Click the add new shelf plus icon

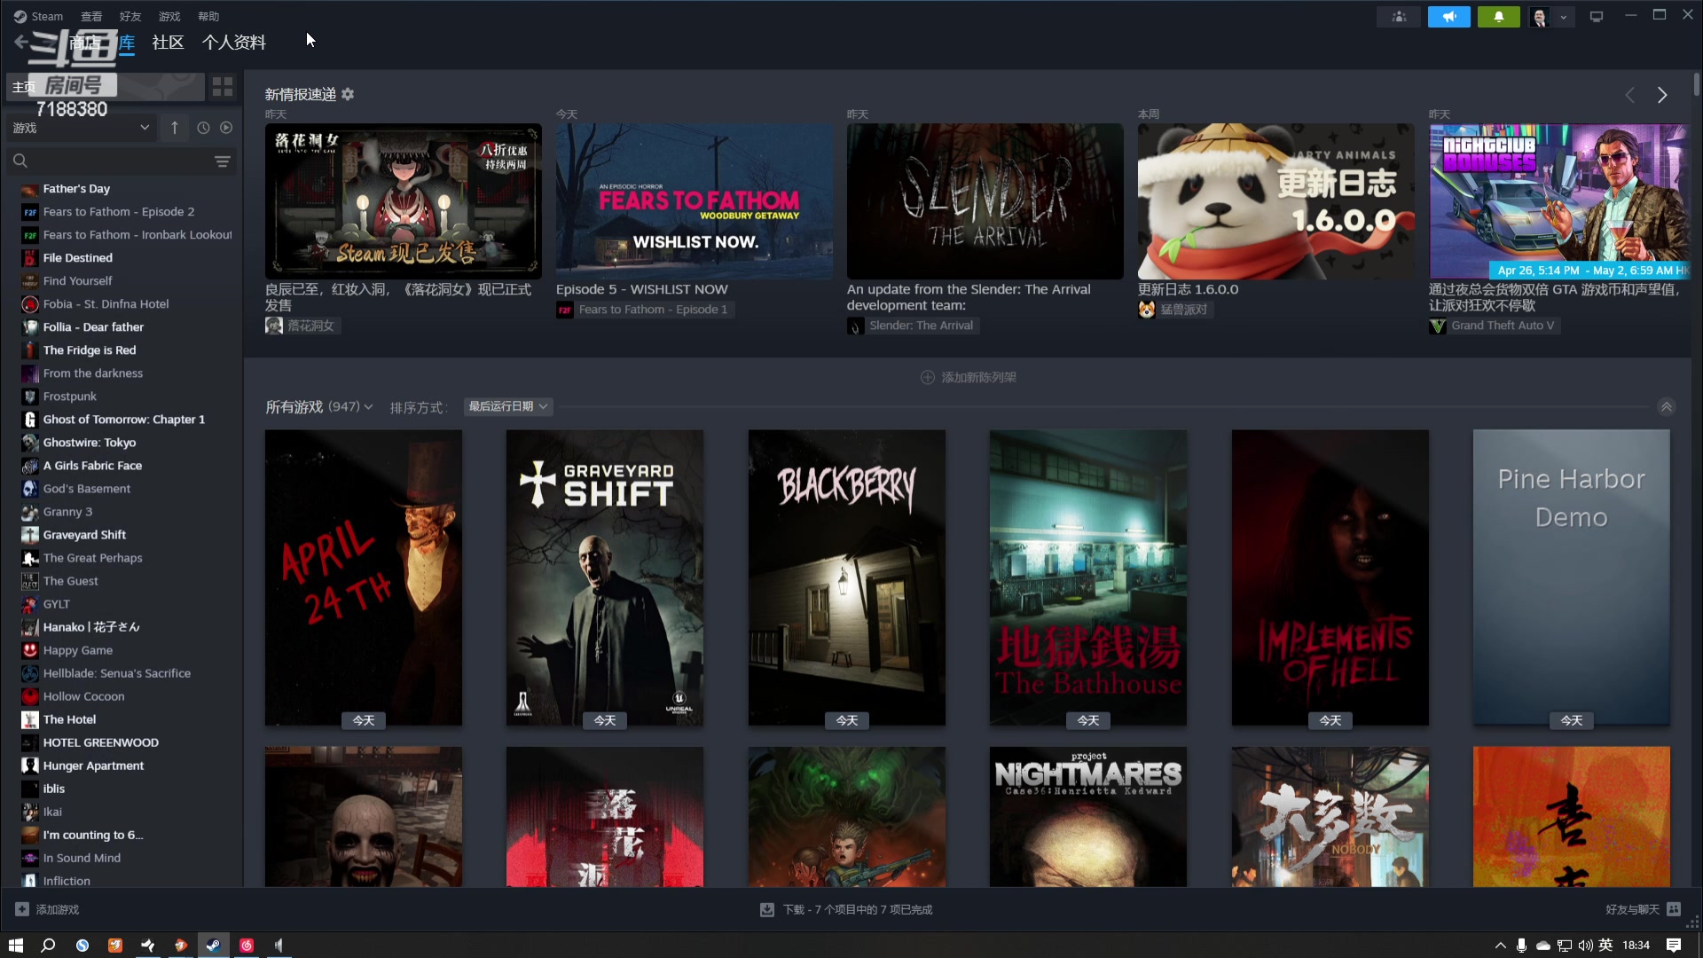pyautogui.click(x=928, y=377)
